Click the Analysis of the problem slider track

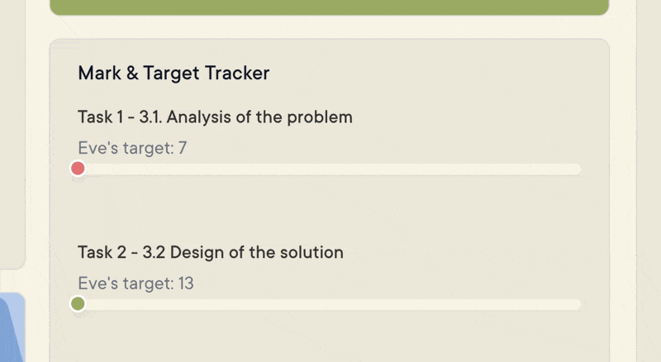329,169
